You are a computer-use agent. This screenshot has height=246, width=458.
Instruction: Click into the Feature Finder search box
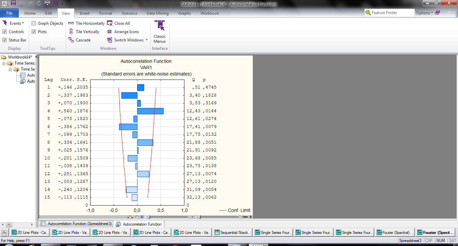tap(392, 13)
